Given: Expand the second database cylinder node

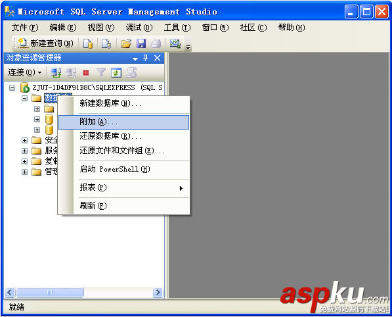Looking at the screenshot, I should [37, 130].
